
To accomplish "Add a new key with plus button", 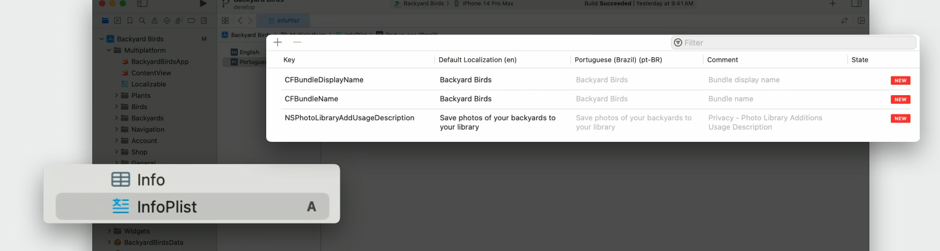I will (278, 42).
